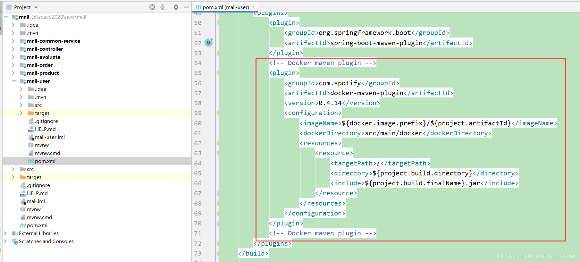Click the .gitignore file icon under mall-user
Viewport: 580px width, 262px height.
click(31, 121)
